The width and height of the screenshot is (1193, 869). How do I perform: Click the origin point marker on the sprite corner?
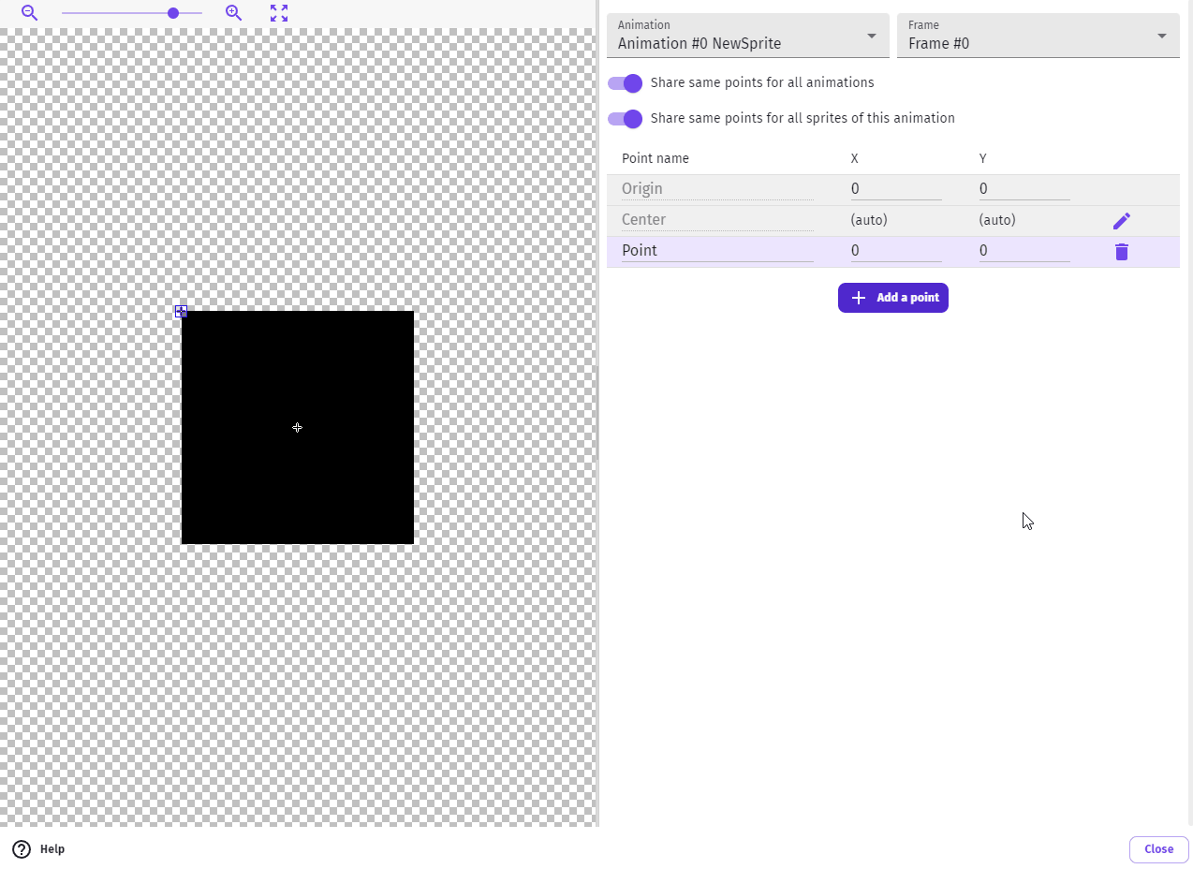coord(182,312)
